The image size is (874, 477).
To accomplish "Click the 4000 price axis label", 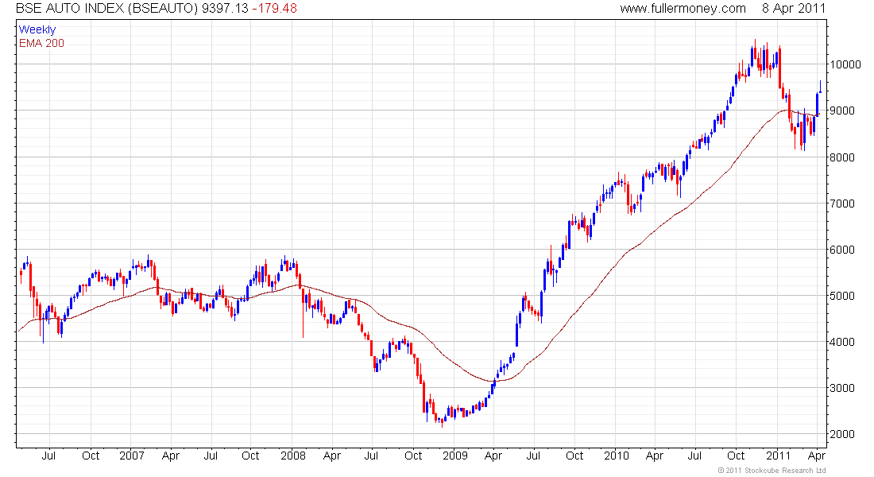I will tap(842, 341).
